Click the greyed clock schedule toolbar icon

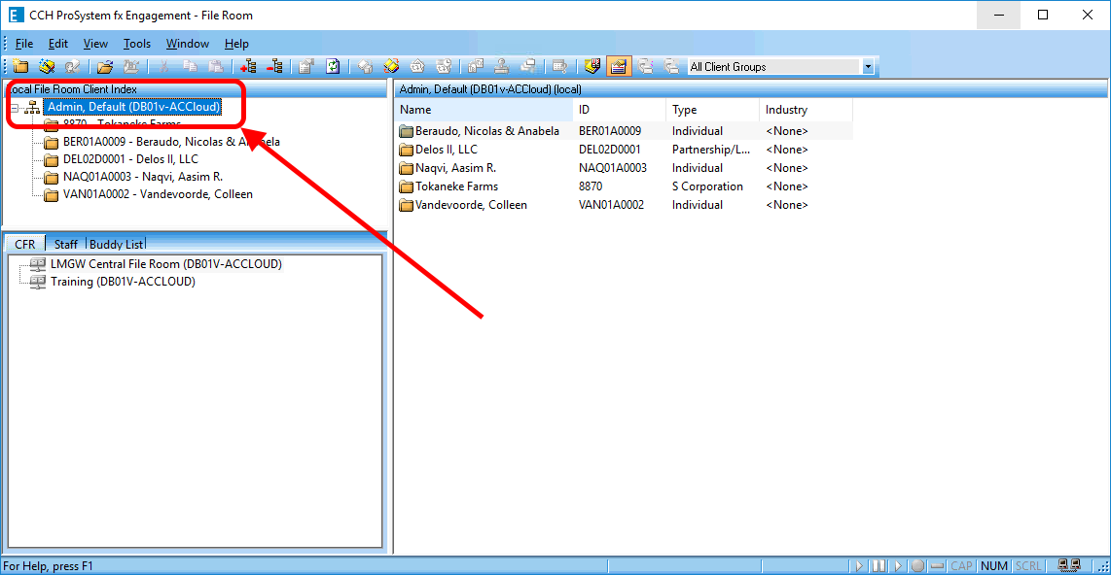[445, 66]
